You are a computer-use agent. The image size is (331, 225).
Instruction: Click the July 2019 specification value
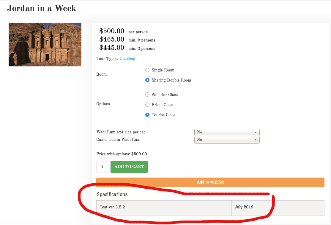tap(244, 207)
